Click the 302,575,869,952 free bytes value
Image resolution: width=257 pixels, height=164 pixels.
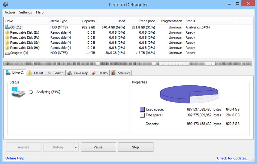tap(199, 115)
